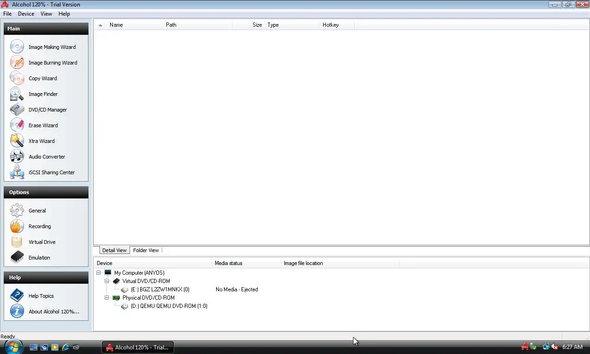The image size is (590, 354).
Task: Click the Alcohol 120% tray icon
Action: (x=525, y=347)
